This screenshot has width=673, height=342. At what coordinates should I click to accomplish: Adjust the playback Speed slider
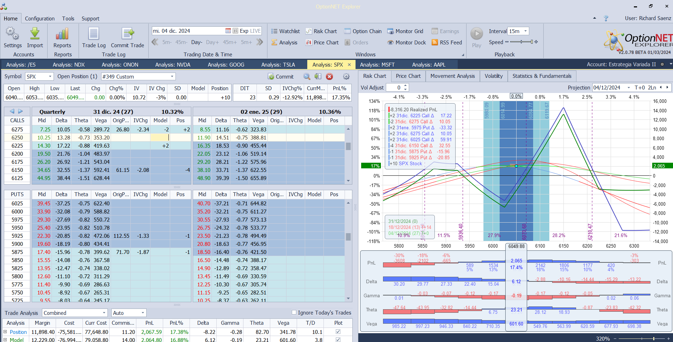click(521, 42)
